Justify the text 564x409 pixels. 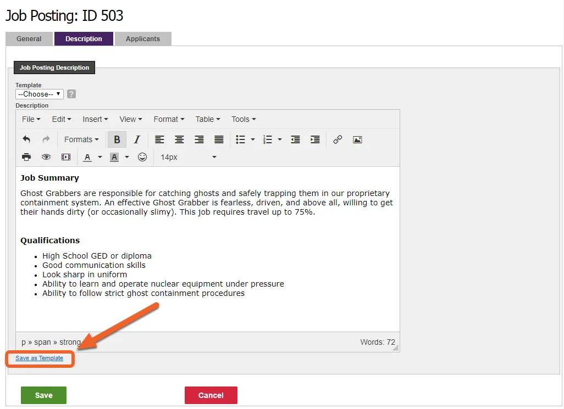tap(219, 139)
